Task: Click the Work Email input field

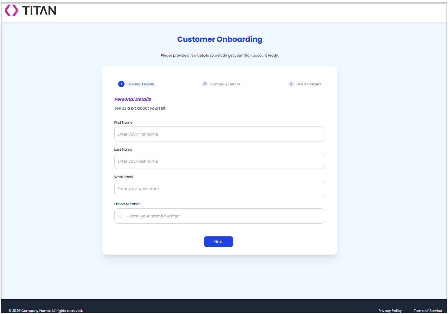Action: click(219, 189)
